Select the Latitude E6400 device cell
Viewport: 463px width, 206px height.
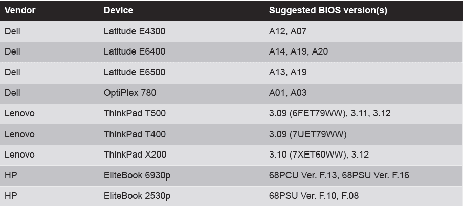pos(135,51)
